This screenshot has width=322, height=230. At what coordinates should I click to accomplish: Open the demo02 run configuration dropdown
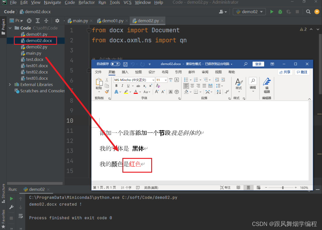(249, 12)
